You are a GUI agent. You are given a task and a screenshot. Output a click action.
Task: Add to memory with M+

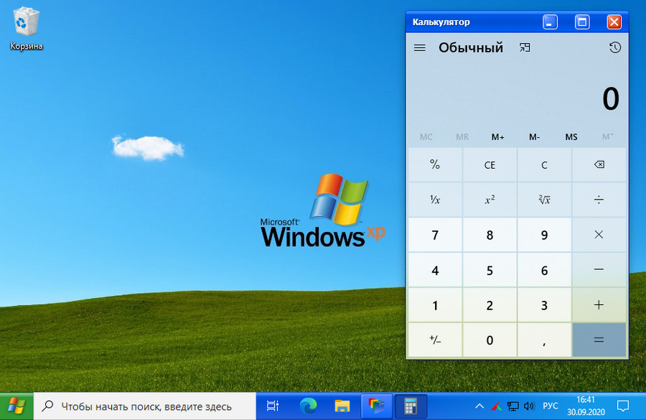coord(497,137)
